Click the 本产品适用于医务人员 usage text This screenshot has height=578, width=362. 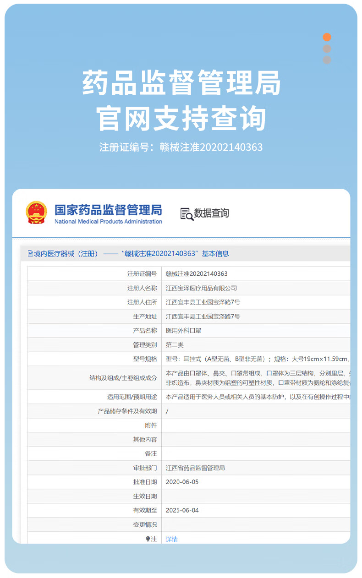coord(258,397)
